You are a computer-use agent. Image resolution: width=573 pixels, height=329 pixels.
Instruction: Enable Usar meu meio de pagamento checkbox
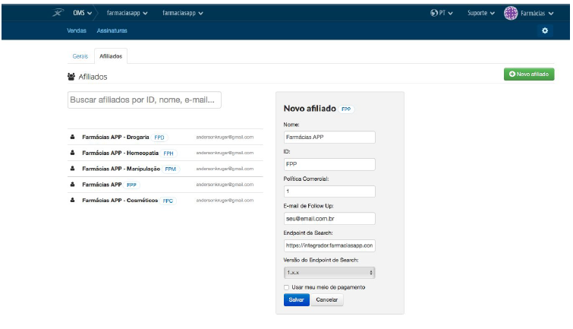click(x=286, y=287)
